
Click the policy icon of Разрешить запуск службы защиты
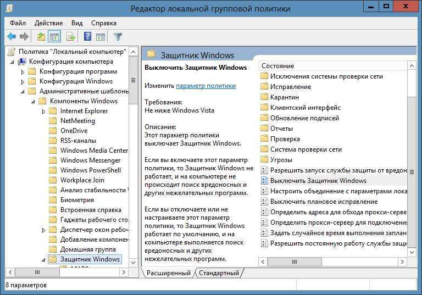coord(264,170)
